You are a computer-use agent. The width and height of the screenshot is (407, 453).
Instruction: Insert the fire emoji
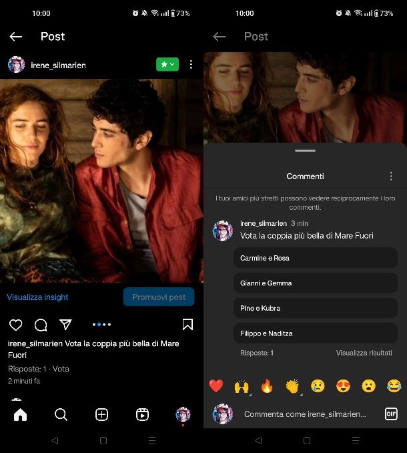267,386
